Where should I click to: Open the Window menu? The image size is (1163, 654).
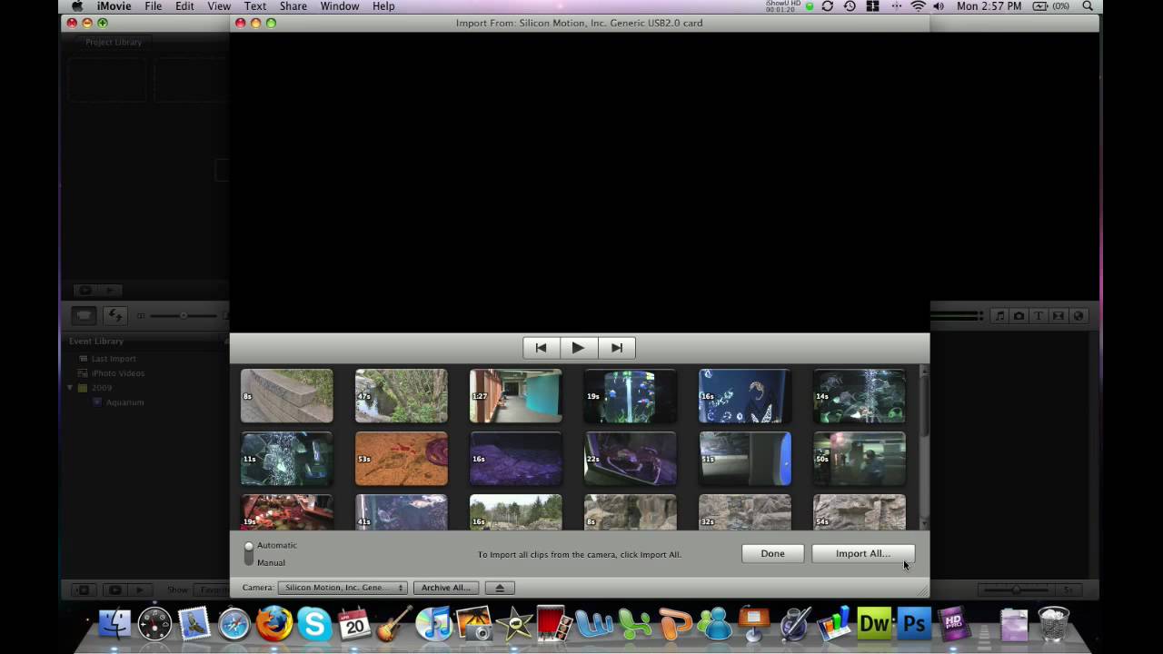(x=340, y=6)
